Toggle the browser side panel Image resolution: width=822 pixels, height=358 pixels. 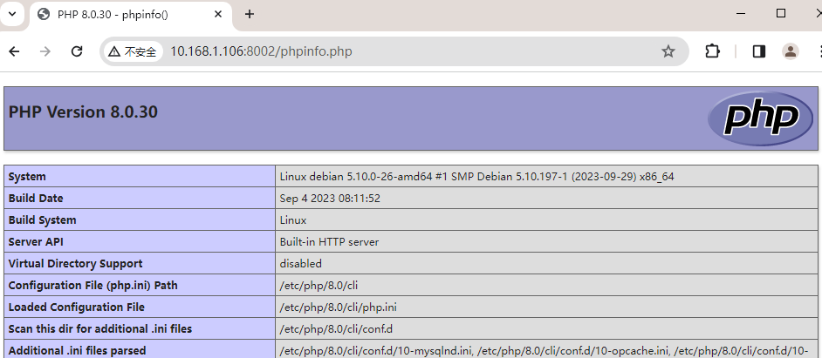click(x=758, y=51)
